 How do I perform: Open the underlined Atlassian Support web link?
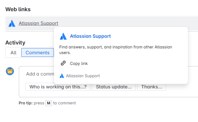38,23
